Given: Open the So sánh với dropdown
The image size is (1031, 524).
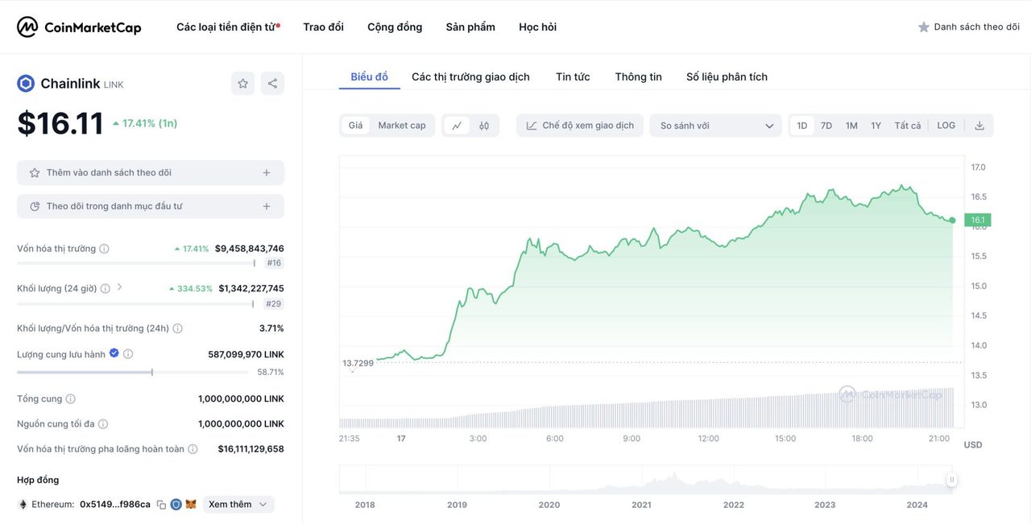Looking at the screenshot, I should [x=716, y=126].
